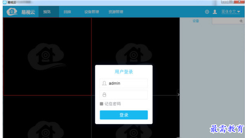This screenshot has width=246, height=138.
Task: Switch to the 预览 tab
Action: [x=49, y=12]
